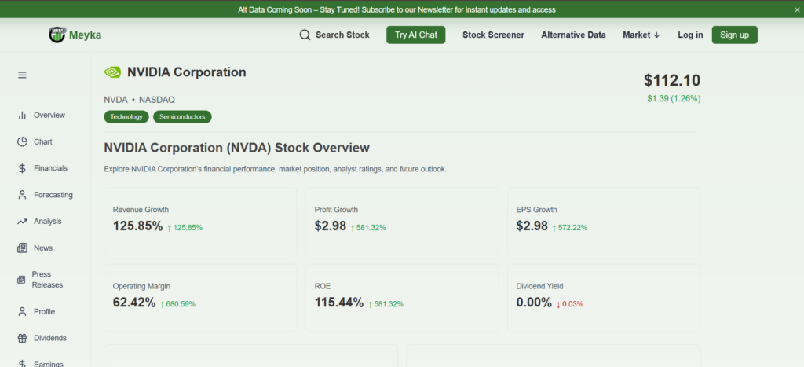The height and width of the screenshot is (367, 804).
Task: Open the Analysis section
Action: [x=48, y=222]
